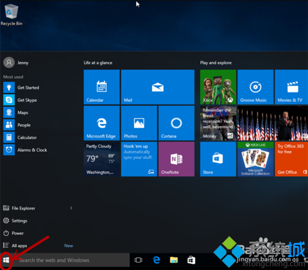Open the Cortana tile

click(x=176, y=123)
